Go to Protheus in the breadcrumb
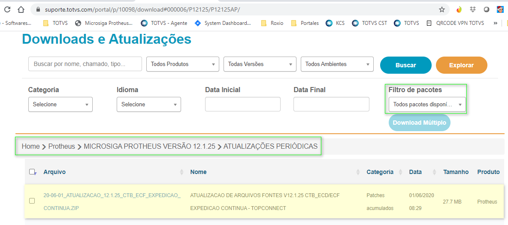This screenshot has width=508, height=225. pos(61,146)
